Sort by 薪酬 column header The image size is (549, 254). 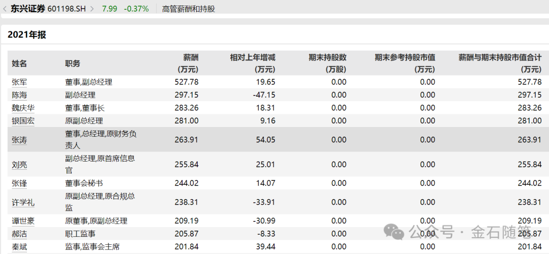pyautogui.click(x=189, y=63)
